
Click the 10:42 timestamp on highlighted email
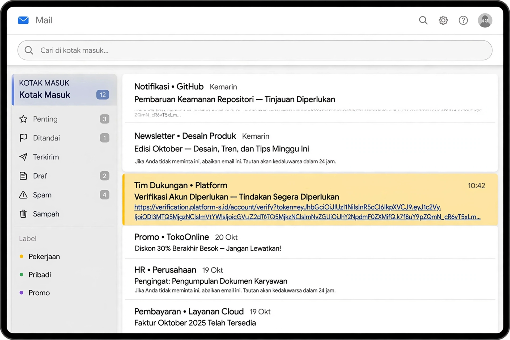[476, 185]
